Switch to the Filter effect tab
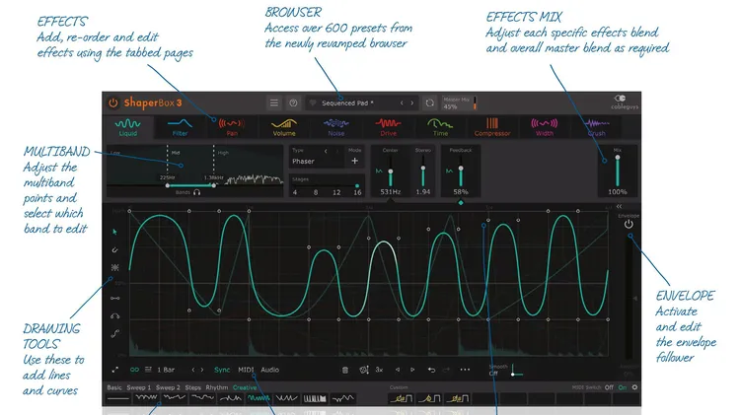 [x=180, y=127]
